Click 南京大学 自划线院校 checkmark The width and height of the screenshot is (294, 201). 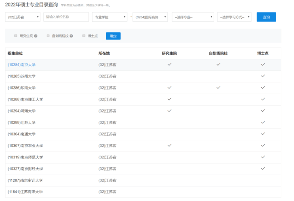(x=218, y=64)
